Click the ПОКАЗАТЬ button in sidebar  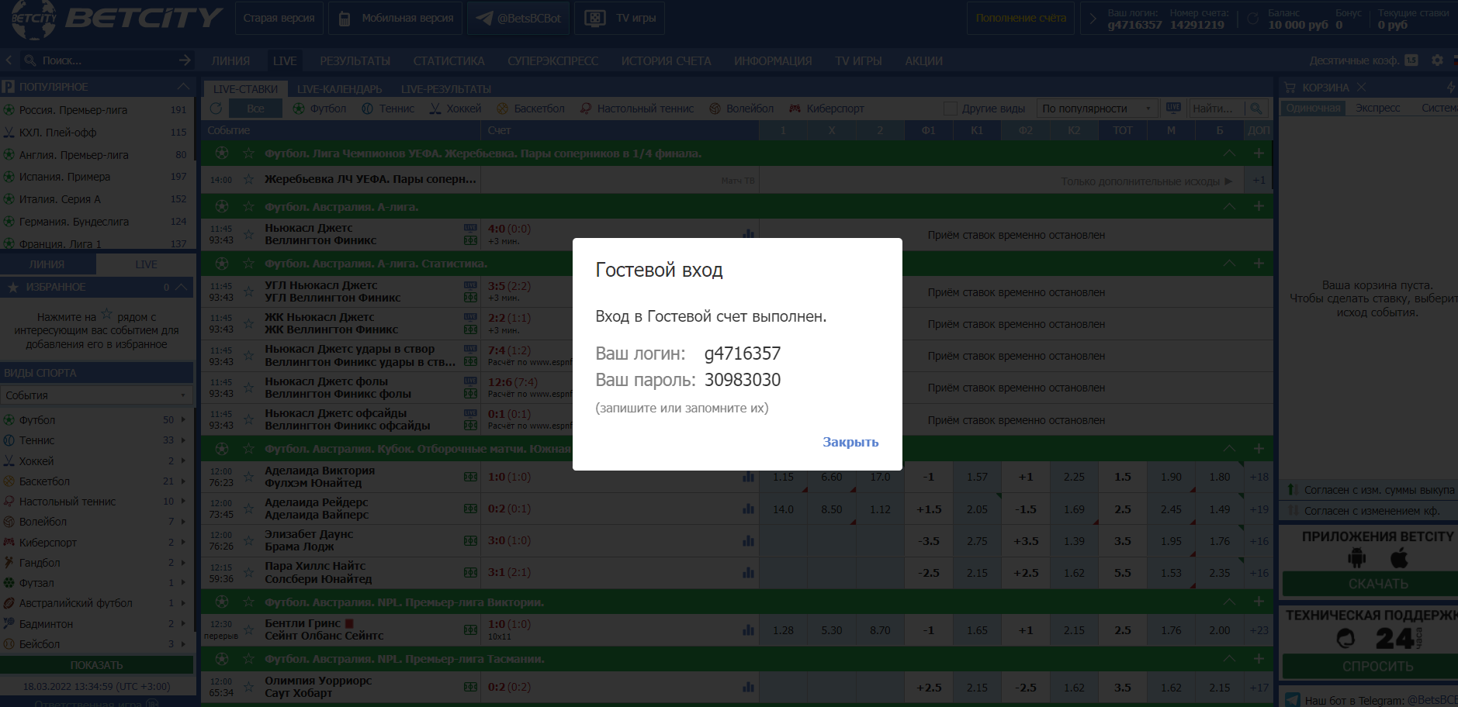(x=96, y=665)
